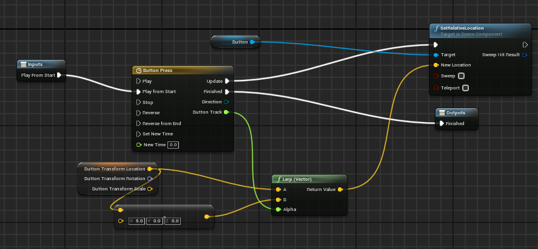
Task: Click the New Location input pin
Action: (x=435, y=65)
